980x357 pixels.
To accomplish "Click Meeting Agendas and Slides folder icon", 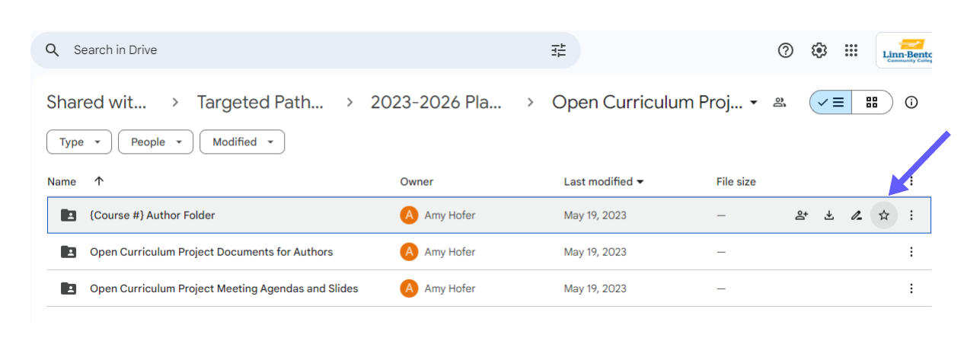I will 69,288.
